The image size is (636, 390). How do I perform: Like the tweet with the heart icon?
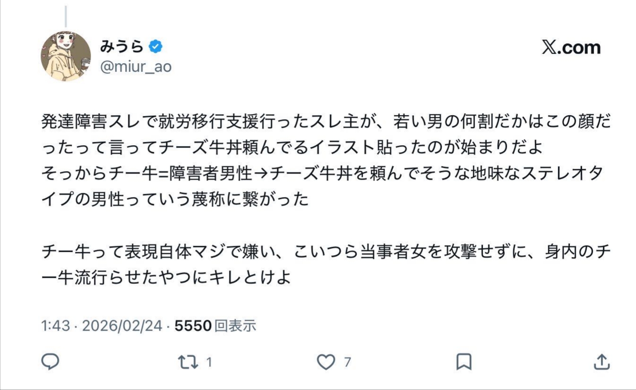pyautogui.click(x=325, y=362)
